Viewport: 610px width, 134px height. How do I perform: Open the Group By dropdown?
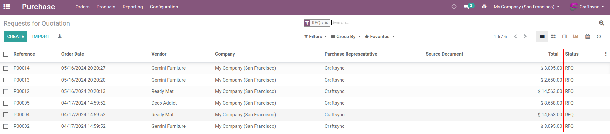346,37
